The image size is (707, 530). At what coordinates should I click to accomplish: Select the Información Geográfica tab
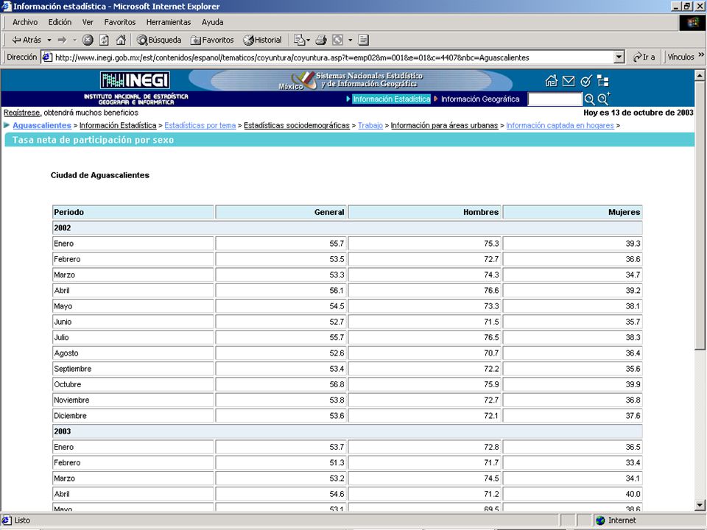tap(479, 99)
